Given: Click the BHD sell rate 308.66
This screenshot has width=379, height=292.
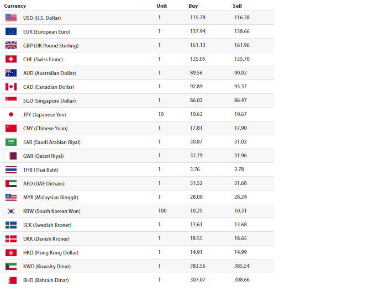Looking at the screenshot, I should click(x=242, y=280).
